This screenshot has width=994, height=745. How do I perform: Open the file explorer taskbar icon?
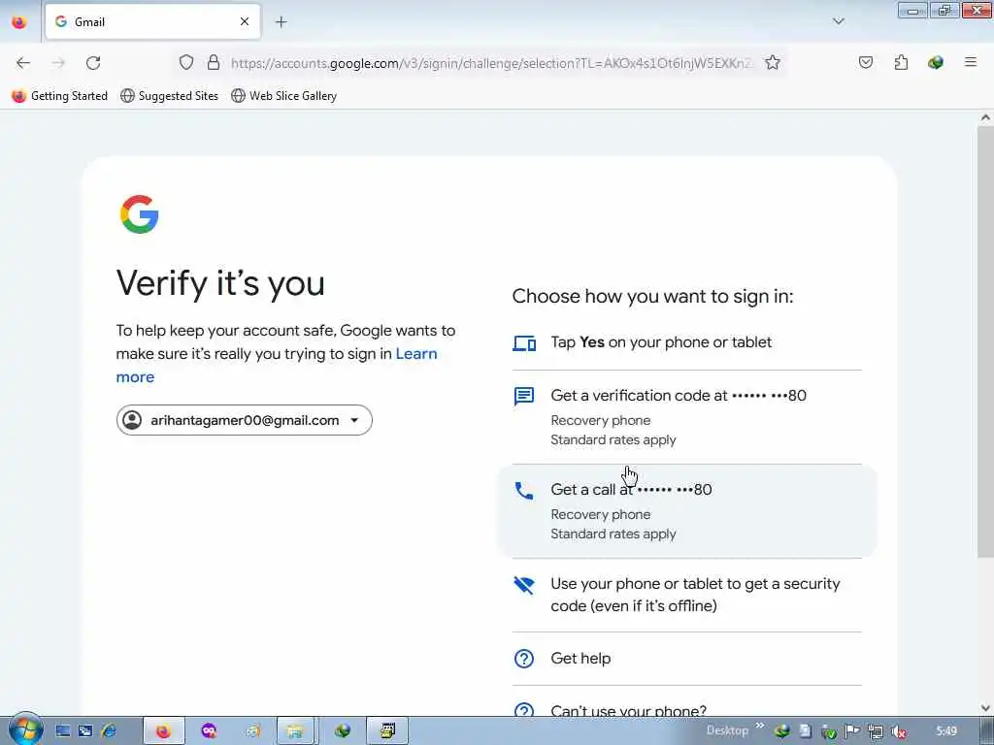click(x=295, y=731)
